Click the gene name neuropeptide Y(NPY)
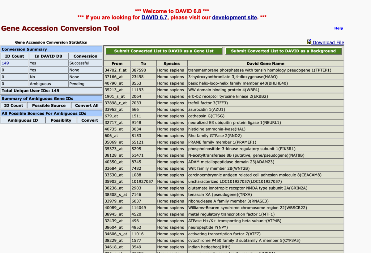The height and width of the screenshot is (253, 371). coord(208,227)
